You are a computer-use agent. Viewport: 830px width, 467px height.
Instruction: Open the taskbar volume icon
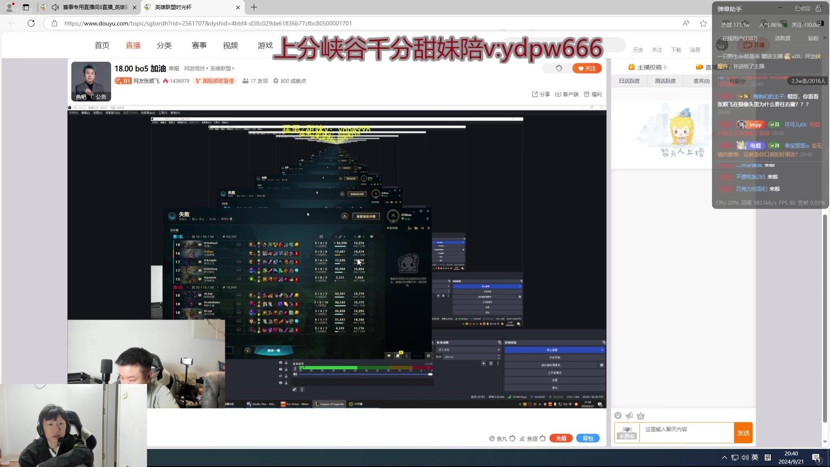click(x=745, y=457)
